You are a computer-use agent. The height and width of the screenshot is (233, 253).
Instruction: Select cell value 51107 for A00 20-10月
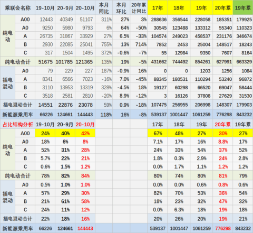click(85, 20)
